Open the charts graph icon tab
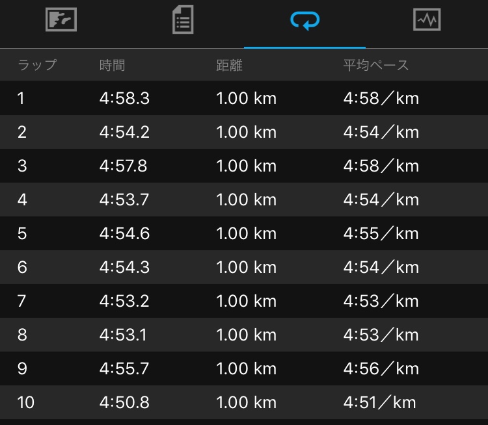Screen dimensions: 488x425 [427, 19]
